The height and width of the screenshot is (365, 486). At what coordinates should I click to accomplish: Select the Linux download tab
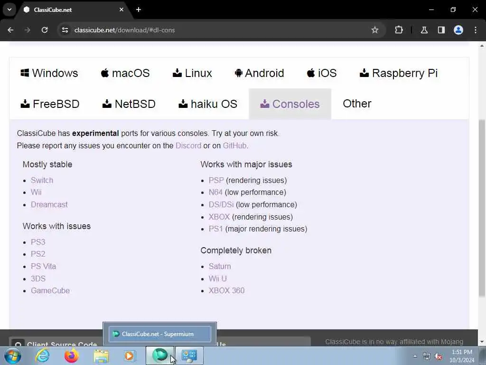coord(192,73)
